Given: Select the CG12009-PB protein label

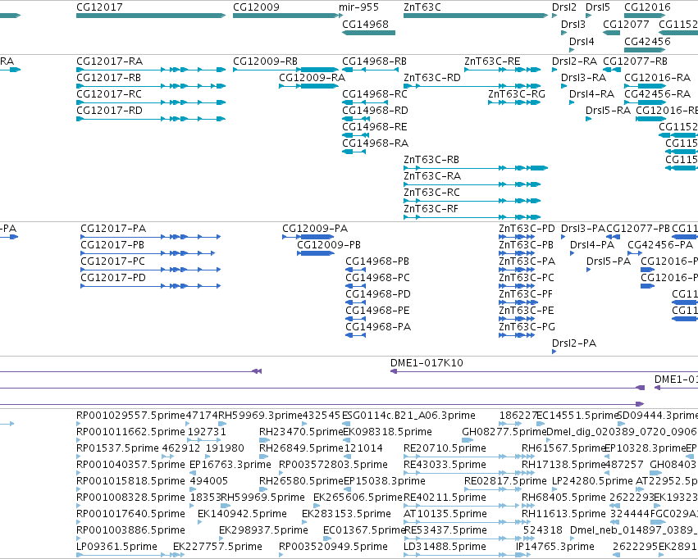Looking at the screenshot, I should 329,245.
